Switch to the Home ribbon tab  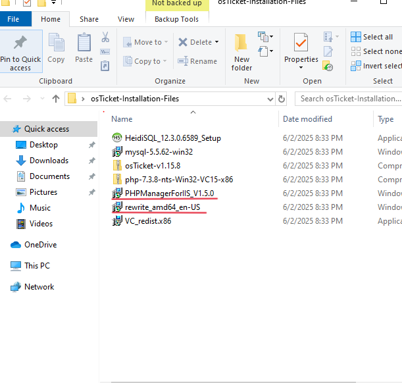(51, 19)
